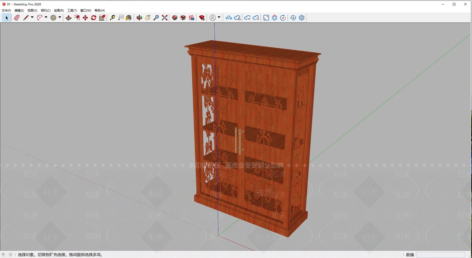Open the 窗口(W) menu
Screen dimensions: 472x258
[x=86, y=10]
